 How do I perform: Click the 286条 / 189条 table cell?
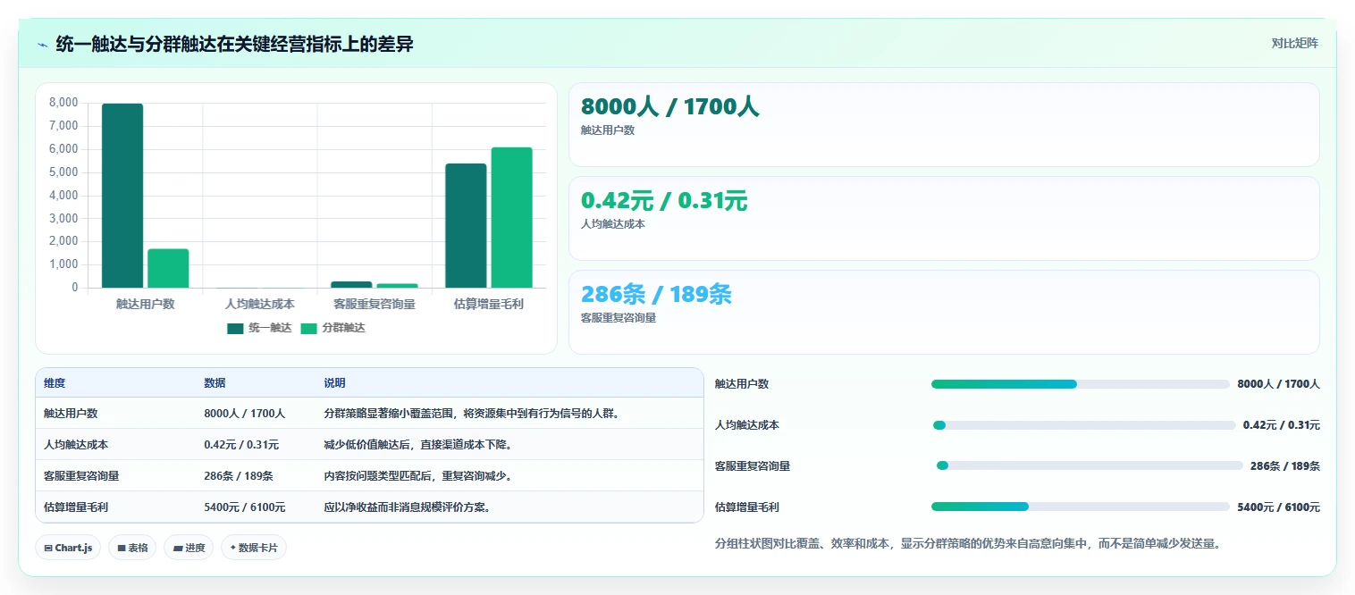click(x=239, y=475)
